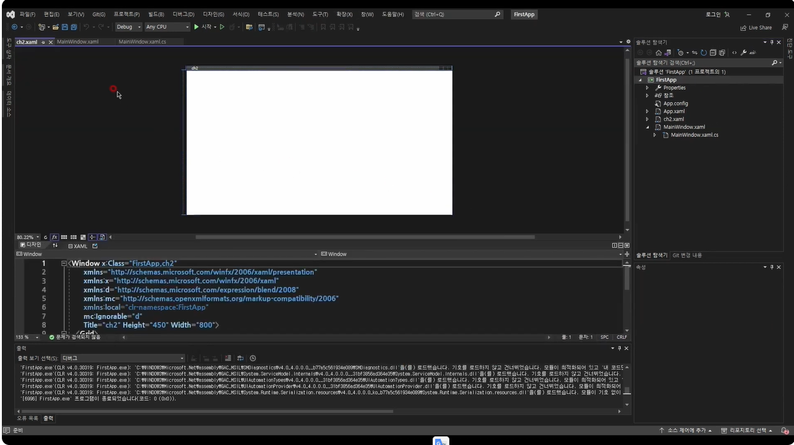The width and height of the screenshot is (794, 445).
Task: Switch to the Git 변경 내용 tab
Action: [x=687, y=255]
